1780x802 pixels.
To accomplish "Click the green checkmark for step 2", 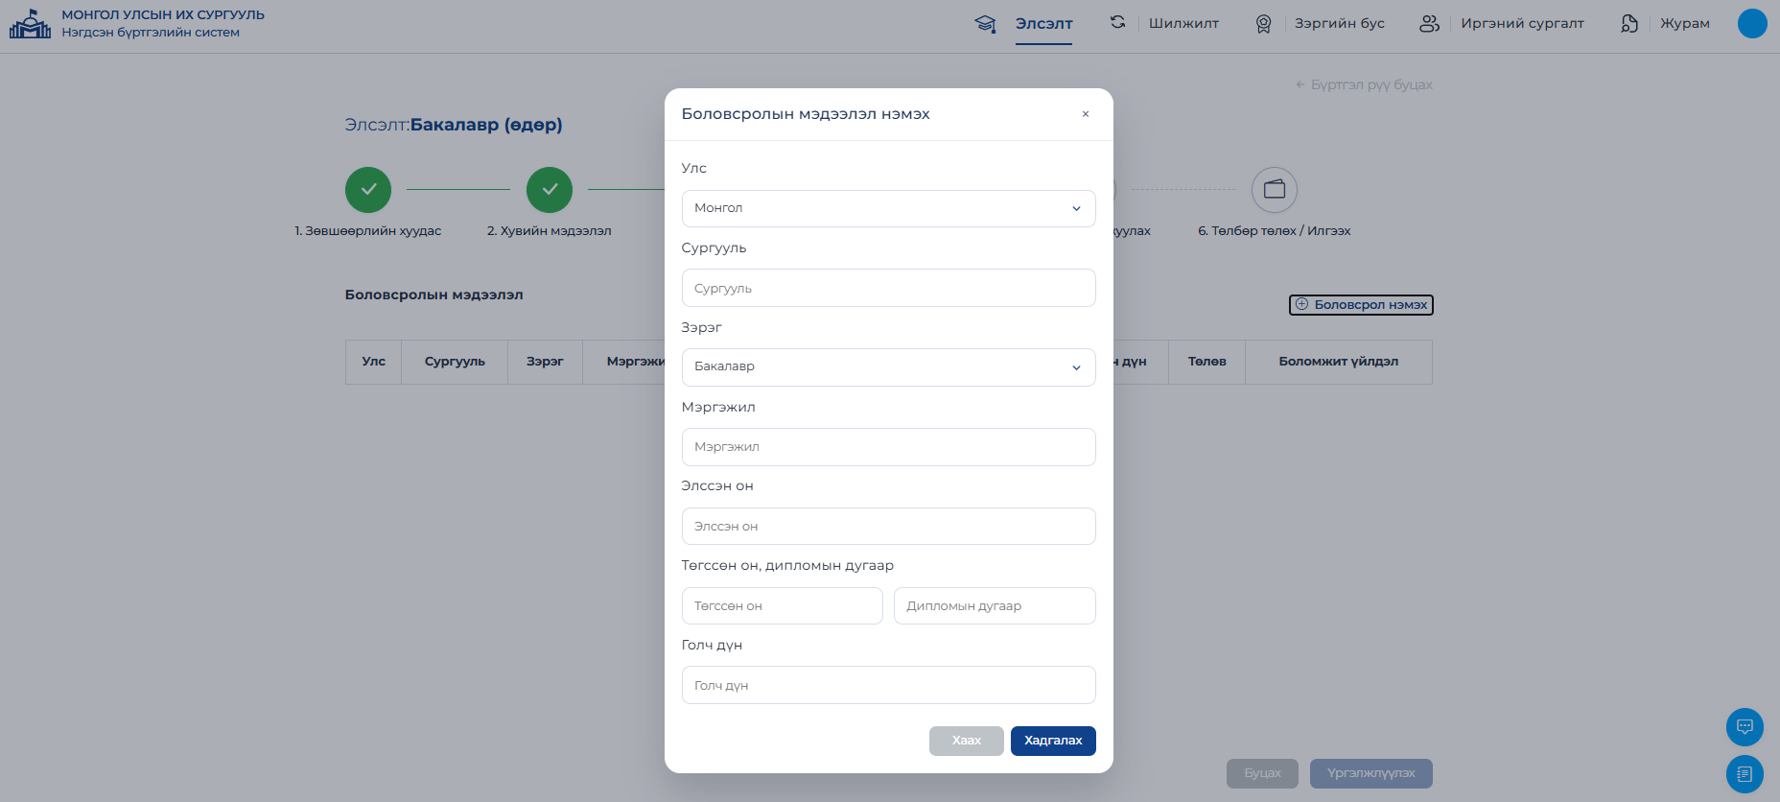I will [x=550, y=190].
